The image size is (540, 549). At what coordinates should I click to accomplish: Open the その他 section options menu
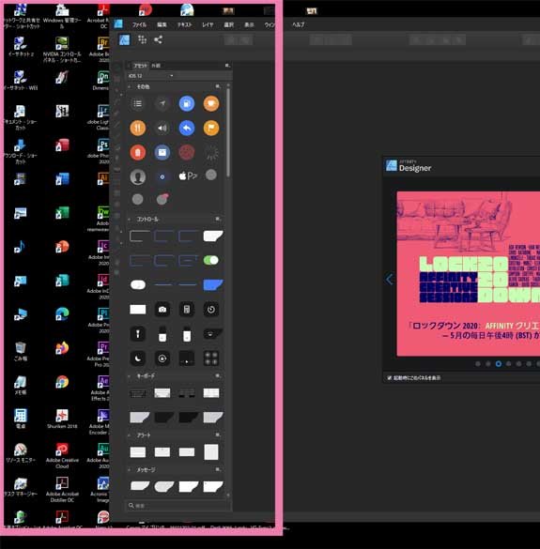218,86
